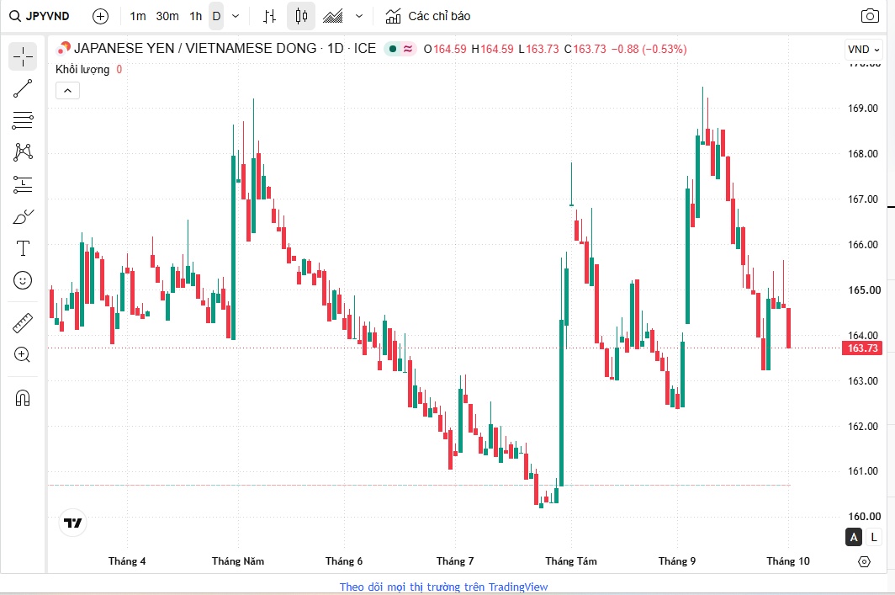Toggle auto scale with A button
Viewport: 895px width, 595px height.
click(853, 537)
